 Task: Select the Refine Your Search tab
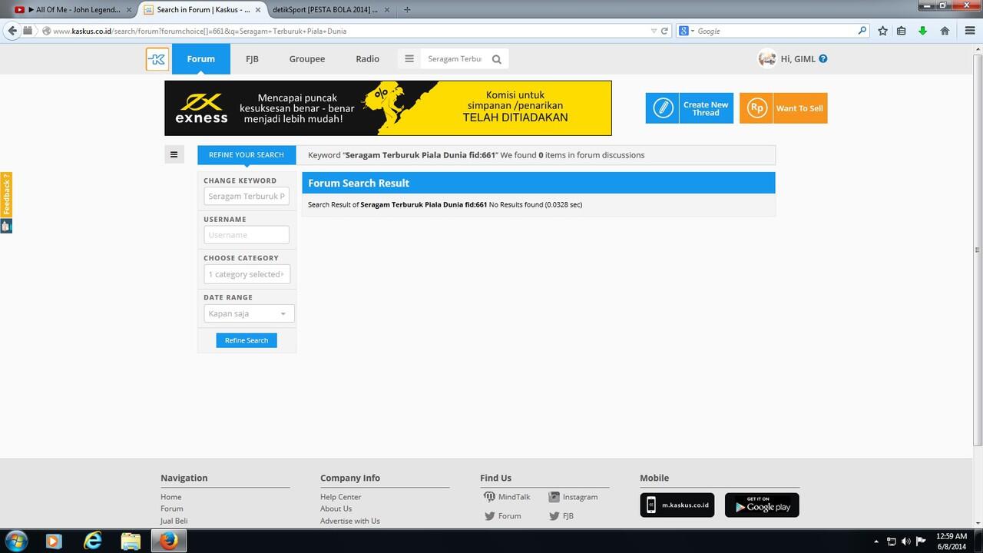click(x=247, y=154)
